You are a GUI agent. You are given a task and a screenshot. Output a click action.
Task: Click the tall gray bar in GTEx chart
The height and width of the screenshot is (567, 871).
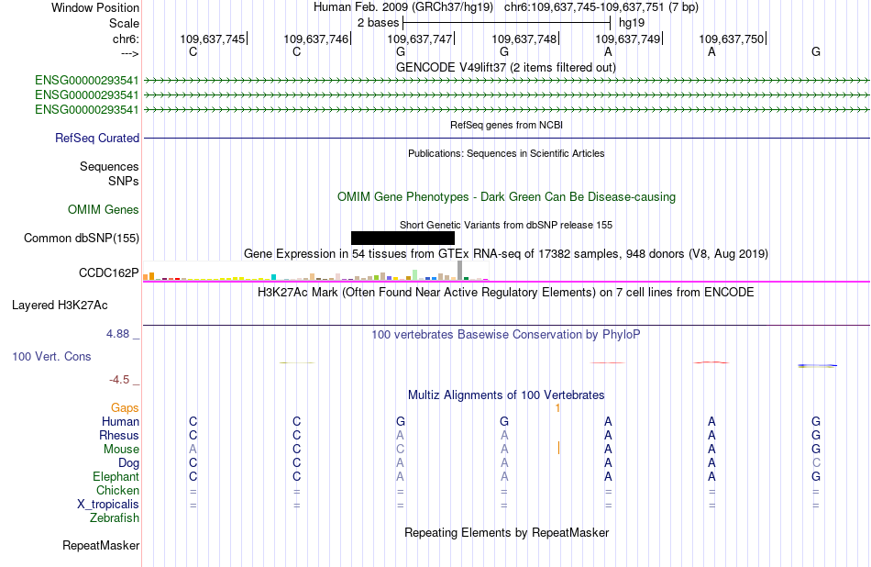pos(459,270)
